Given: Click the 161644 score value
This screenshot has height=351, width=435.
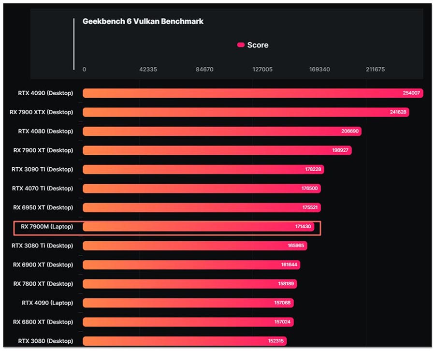Looking at the screenshot, I should [x=289, y=265].
